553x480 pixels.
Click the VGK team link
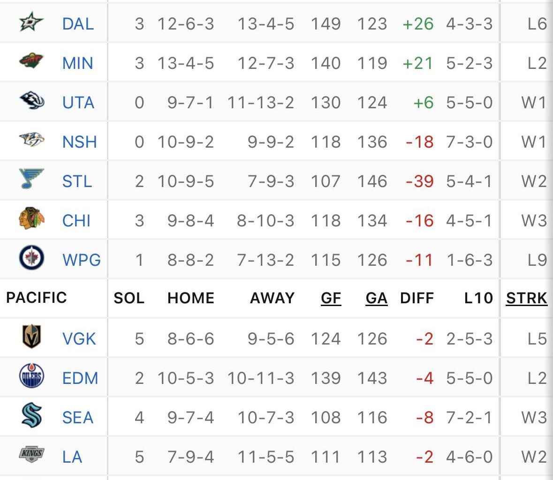click(x=79, y=338)
